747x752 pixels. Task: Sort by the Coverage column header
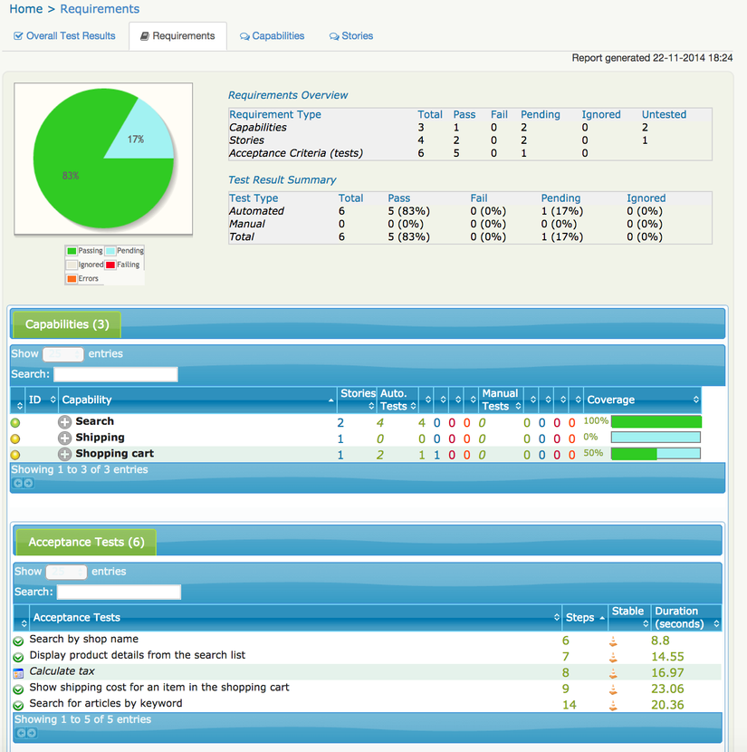pos(643,400)
